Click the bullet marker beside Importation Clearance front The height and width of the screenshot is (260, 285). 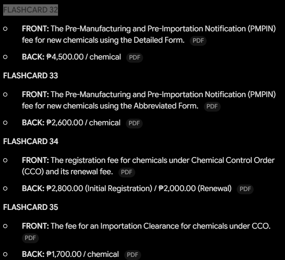(x=5, y=226)
